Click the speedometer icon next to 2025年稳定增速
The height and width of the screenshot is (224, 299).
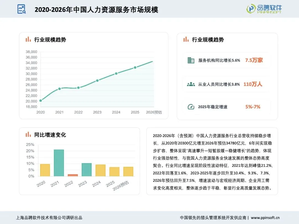click(x=191, y=107)
